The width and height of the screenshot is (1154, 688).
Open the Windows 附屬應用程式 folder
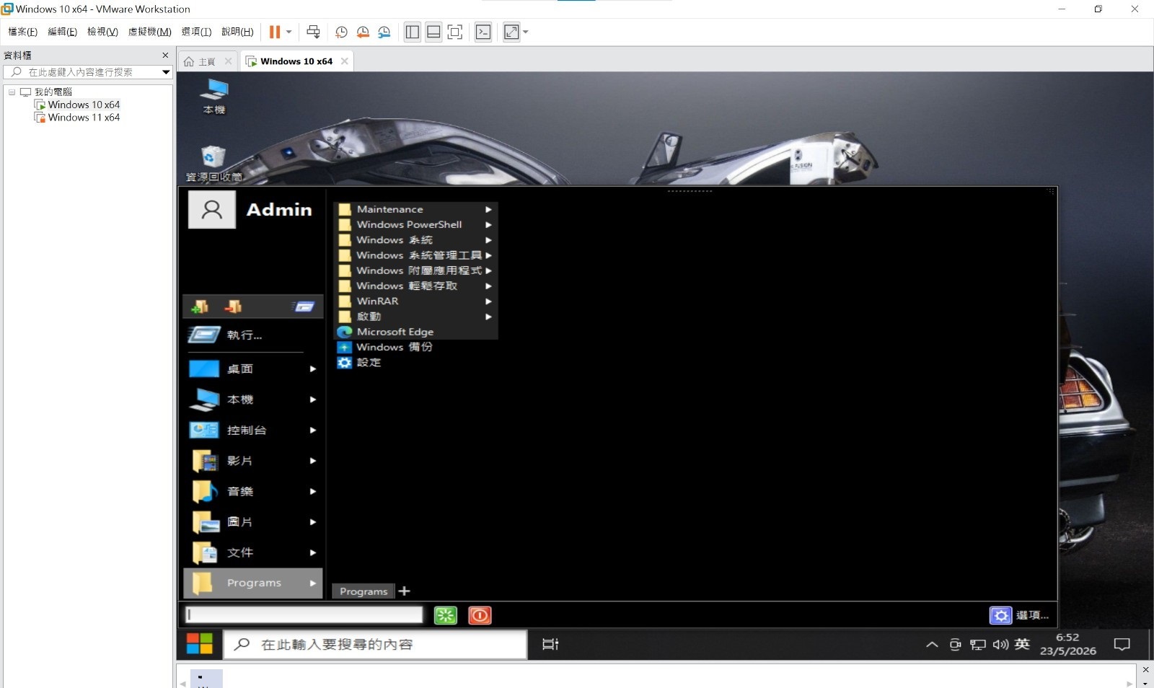pyautogui.click(x=416, y=270)
